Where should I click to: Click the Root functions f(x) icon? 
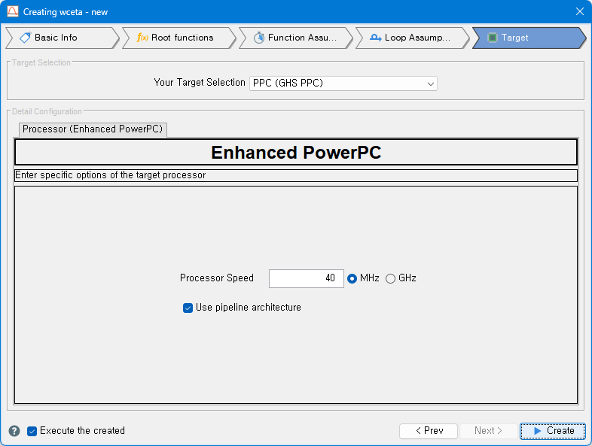coord(142,38)
